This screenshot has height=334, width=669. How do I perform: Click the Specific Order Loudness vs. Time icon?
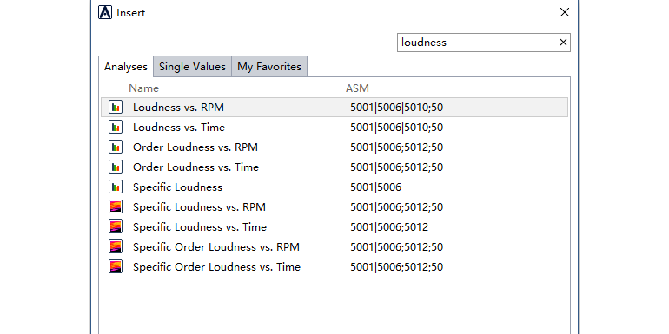[116, 266]
